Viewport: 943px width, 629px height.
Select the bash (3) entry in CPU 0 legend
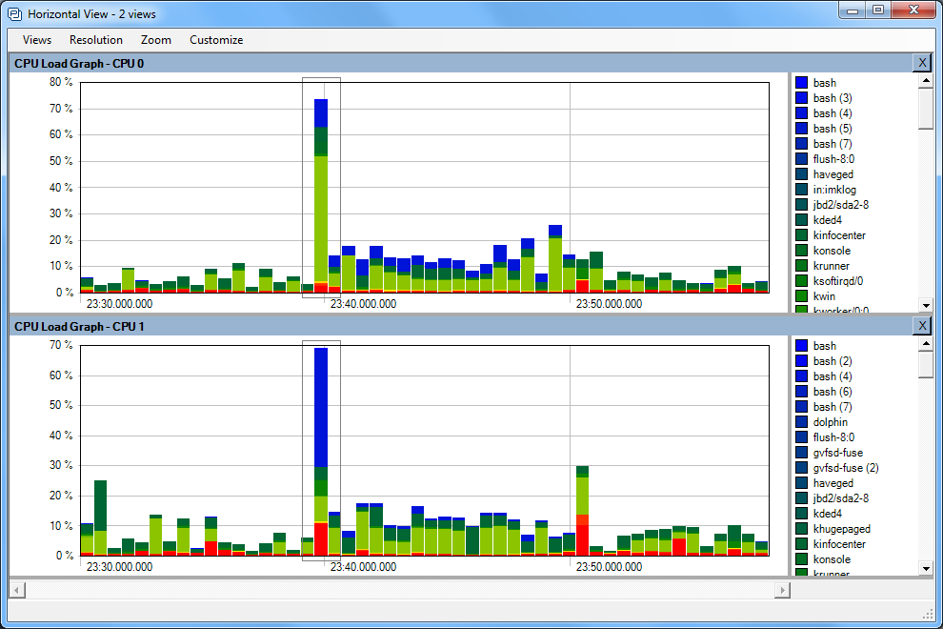point(832,98)
